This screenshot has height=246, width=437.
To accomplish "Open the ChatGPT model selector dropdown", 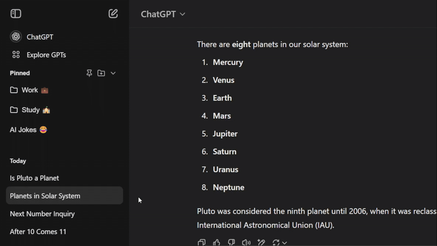I will coord(163,14).
